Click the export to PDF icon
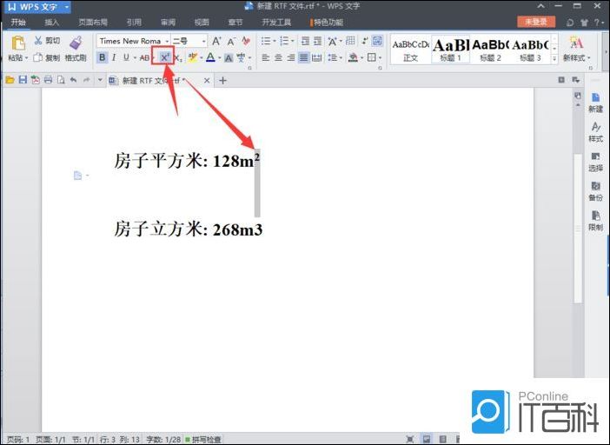This screenshot has height=445, width=610. coord(36,80)
